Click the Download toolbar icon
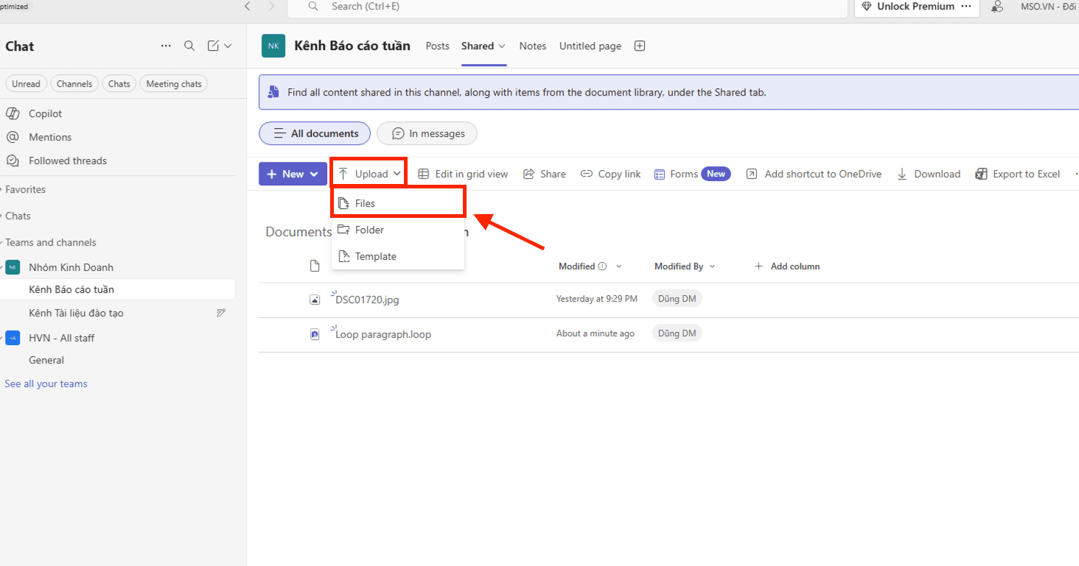 (x=902, y=174)
